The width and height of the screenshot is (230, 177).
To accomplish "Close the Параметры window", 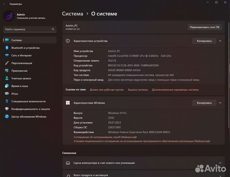I will coord(225,2).
